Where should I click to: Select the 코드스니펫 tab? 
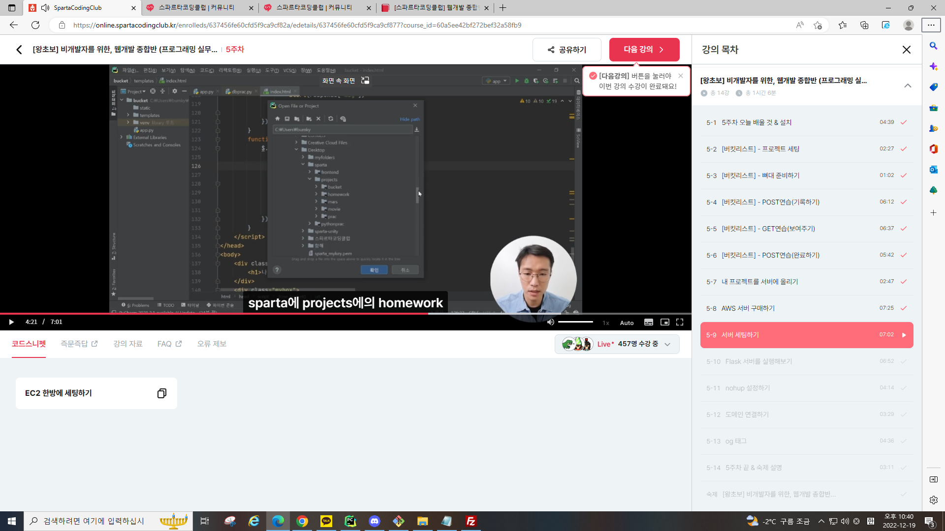coord(29,344)
